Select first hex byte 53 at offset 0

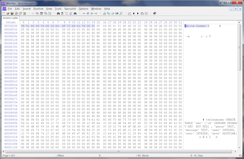pyautogui.click(x=23, y=26)
